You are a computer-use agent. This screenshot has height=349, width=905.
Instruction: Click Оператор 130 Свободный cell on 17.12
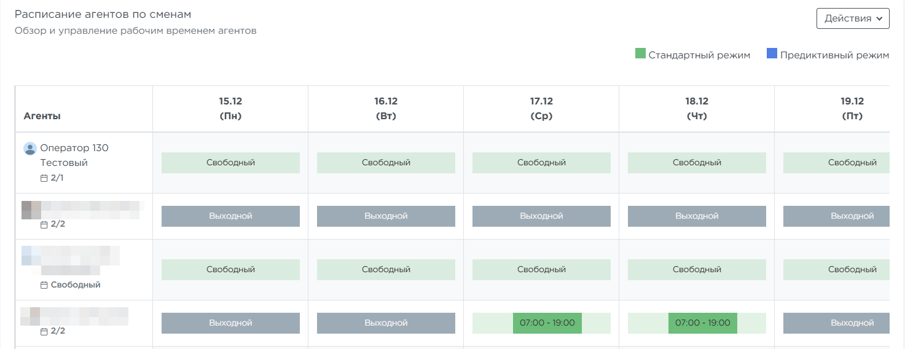click(x=541, y=163)
